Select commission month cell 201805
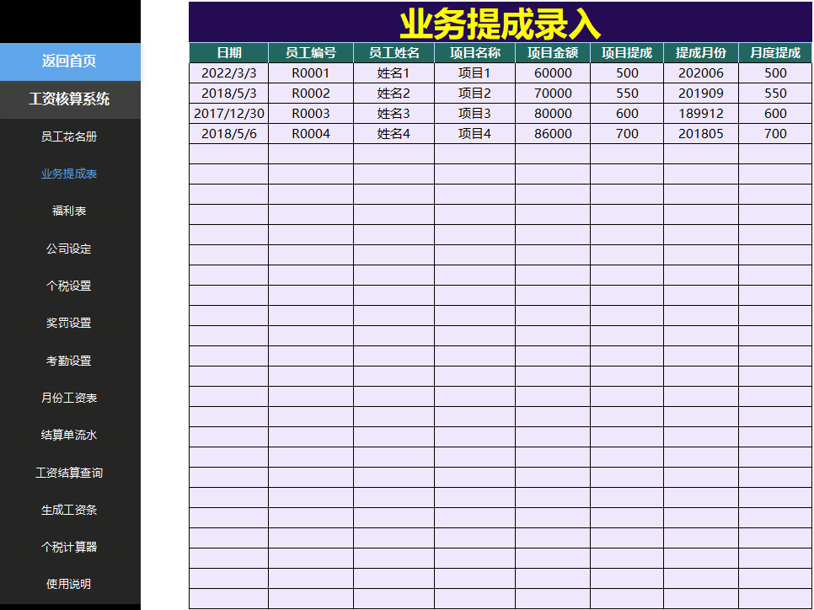 click(x=701, y=134)
